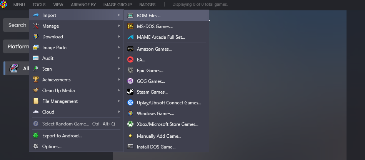This screenshot has height=160, width=365.
Task: Open the TOOLS menu
Action: pos(39,5)
